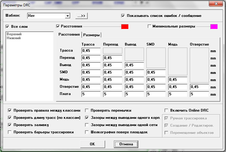Viewport: 226px width, 152px height.
Task: Uncheck the Все слои checkbox
Action: click(8, 27)
